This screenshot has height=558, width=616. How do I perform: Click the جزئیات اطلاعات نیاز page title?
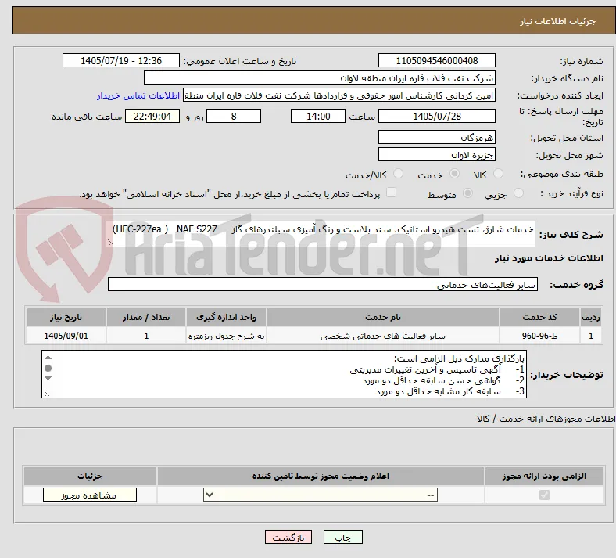click(x=558, y=21)
